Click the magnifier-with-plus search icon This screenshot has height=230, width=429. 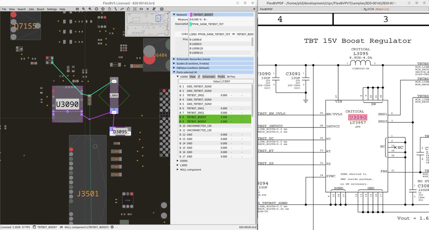click(90, 9)
